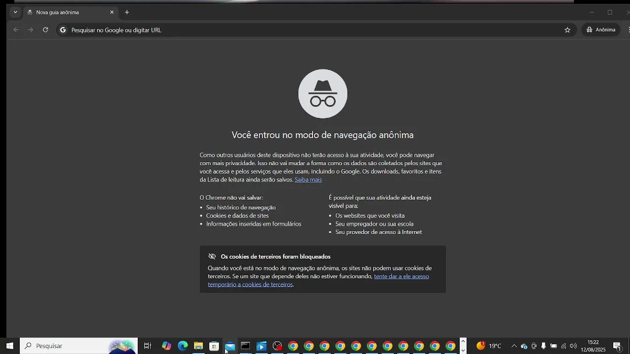
Task: Open the media player app icon on taskbar
Action: pos(261,346)
